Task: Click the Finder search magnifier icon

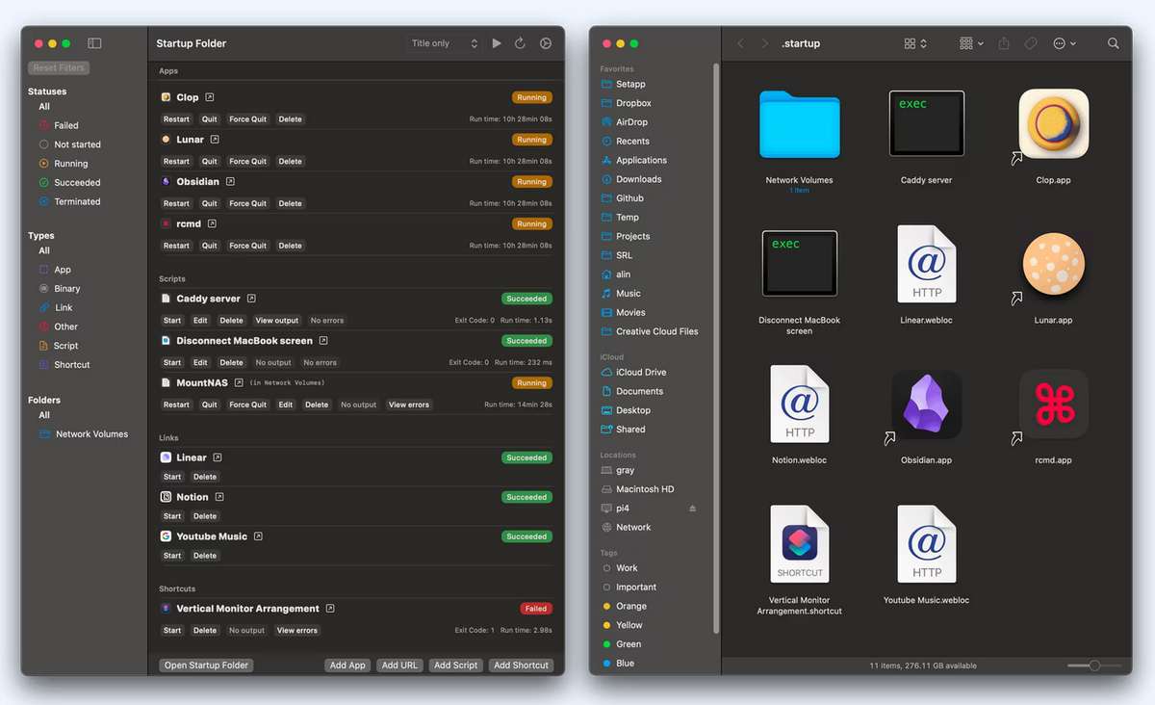Action: click(1113, 43)
